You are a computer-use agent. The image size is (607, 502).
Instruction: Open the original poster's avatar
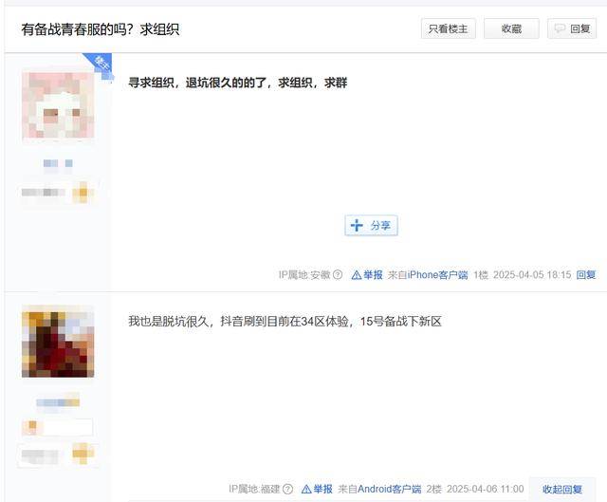coord(58,105)
